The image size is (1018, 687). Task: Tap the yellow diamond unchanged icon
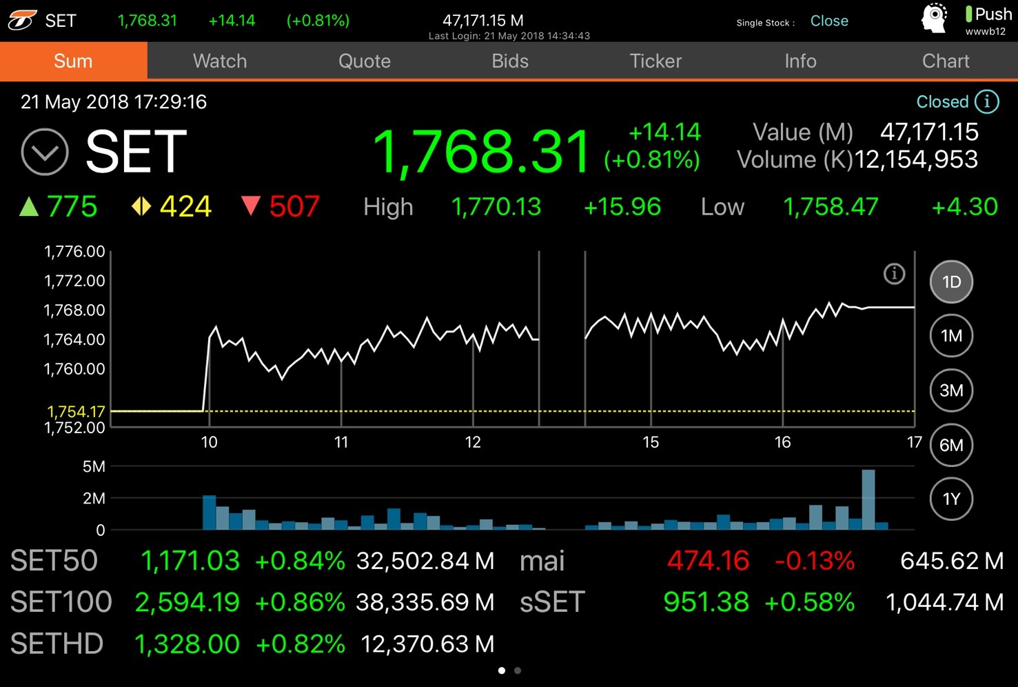point(141,206)
